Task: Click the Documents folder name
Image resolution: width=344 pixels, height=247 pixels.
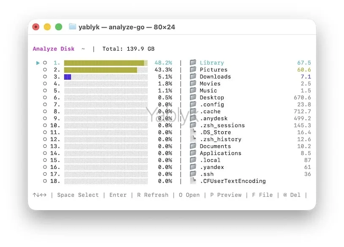Action: [215, 146]
